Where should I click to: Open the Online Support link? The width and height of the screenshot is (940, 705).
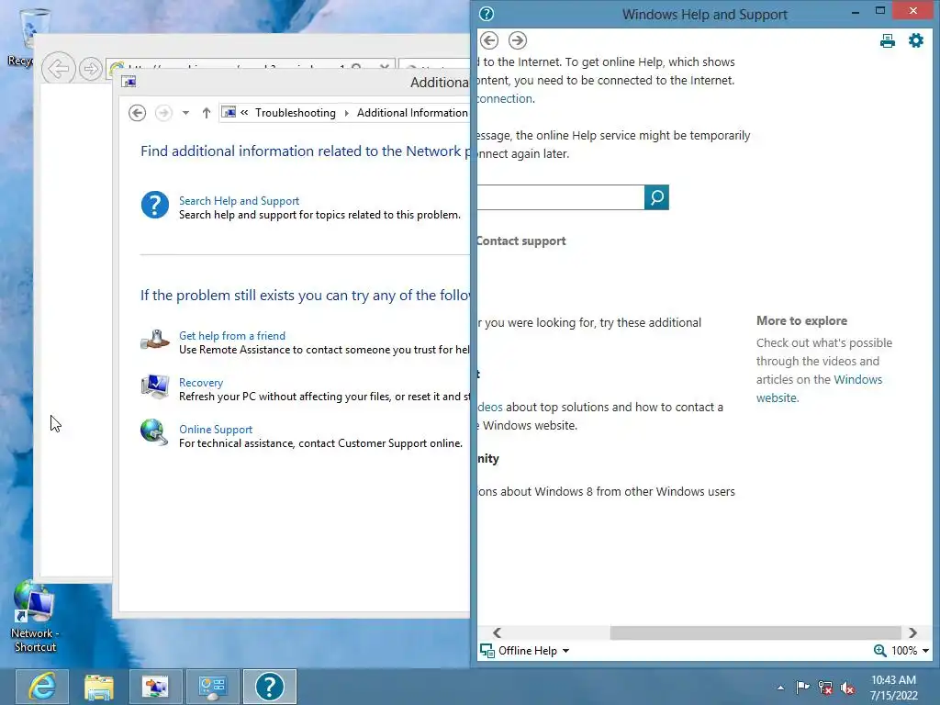216,430
